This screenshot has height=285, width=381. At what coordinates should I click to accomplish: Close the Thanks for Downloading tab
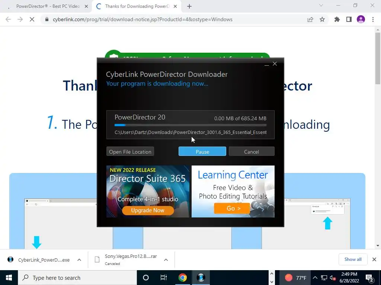click(x=175, y=7)
